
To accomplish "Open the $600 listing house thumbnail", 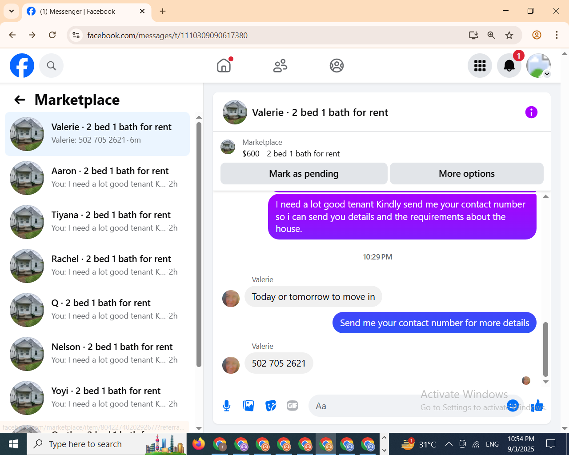I will pos(228,147).
